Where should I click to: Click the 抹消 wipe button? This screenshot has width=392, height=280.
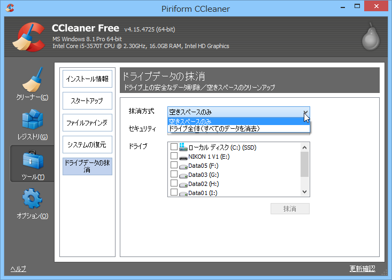[x=290, y=208]
